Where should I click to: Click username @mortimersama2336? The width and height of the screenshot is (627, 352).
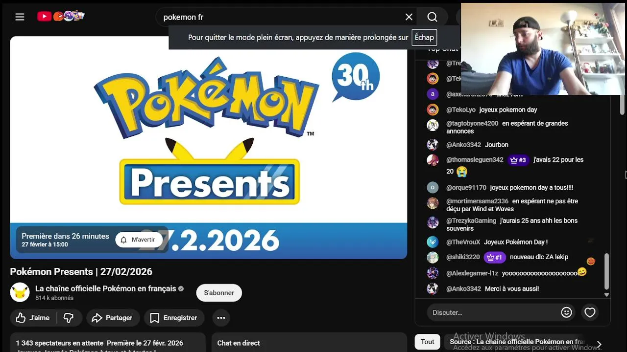click(x=477, y=201)
